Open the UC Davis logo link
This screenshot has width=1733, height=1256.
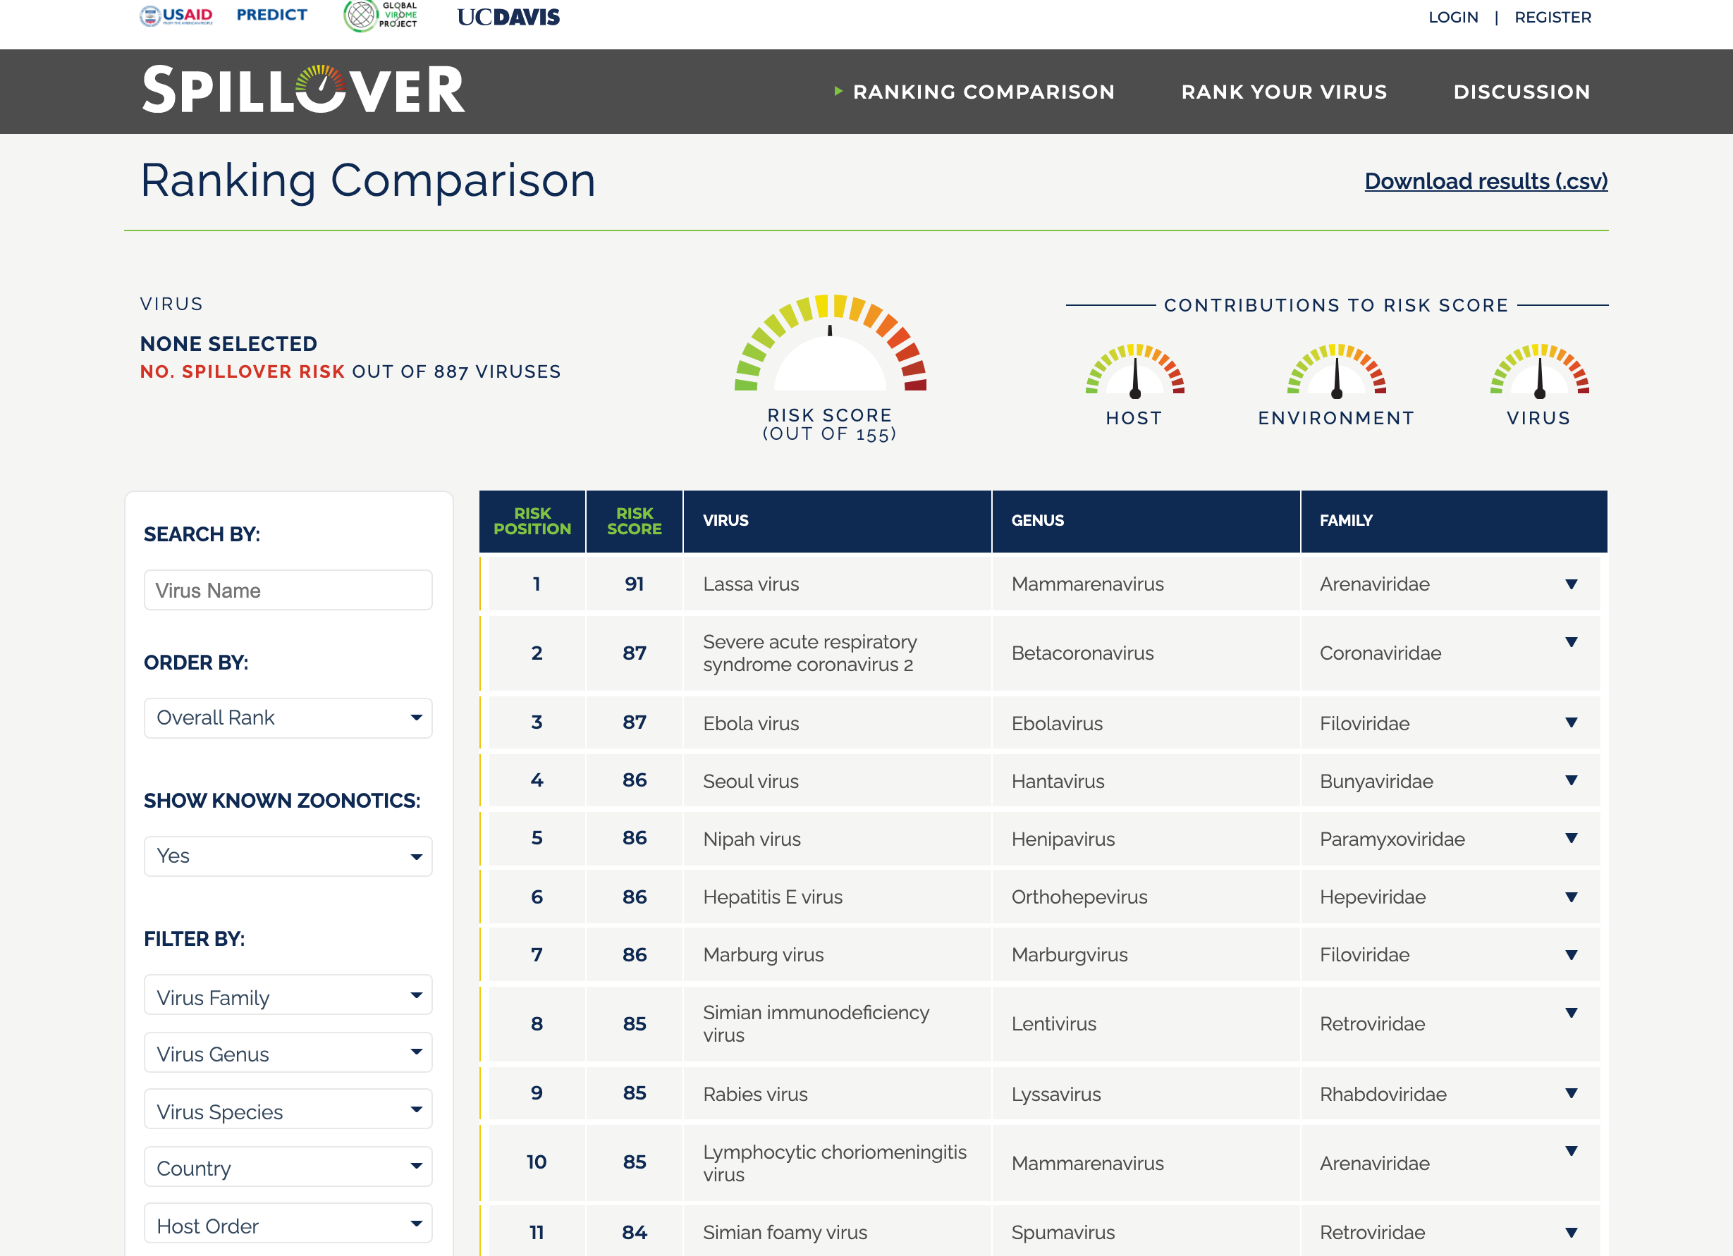(508, 16)
